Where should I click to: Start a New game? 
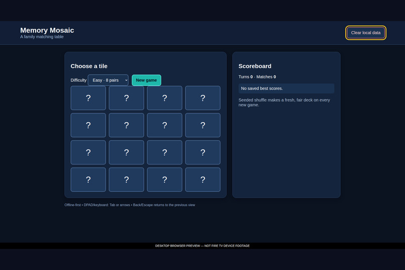coord(146,80)
